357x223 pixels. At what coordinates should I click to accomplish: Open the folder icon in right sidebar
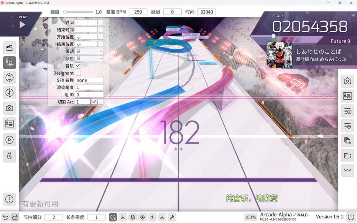[x=347, y=156]
